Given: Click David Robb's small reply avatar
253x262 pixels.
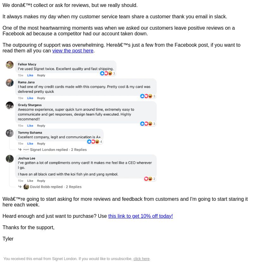Looking at the screenshot, I should tap(26, 187).
